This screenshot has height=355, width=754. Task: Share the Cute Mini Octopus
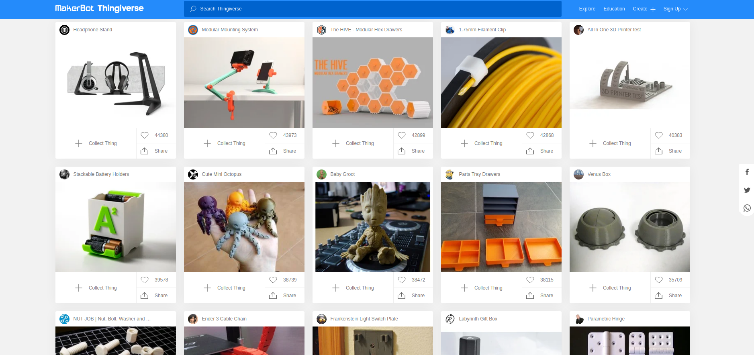pyautogui.click(x=284, y=296)
